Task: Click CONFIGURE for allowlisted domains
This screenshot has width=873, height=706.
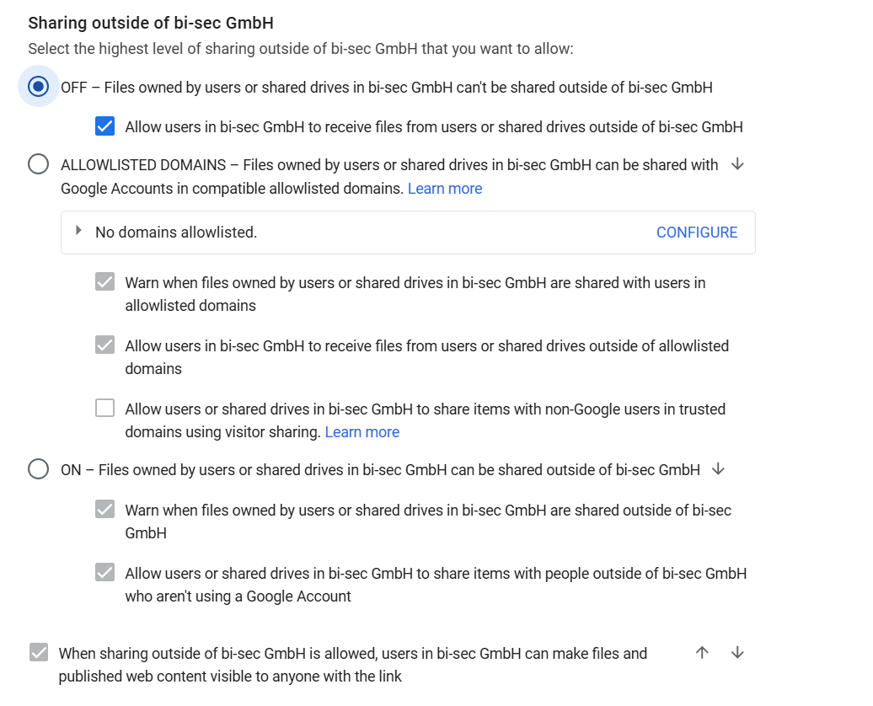Action: click(x=697, y=233)
